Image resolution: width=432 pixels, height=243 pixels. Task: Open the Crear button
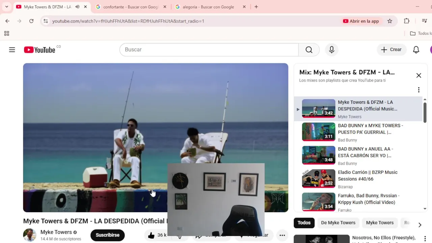[x=391, y=50]
